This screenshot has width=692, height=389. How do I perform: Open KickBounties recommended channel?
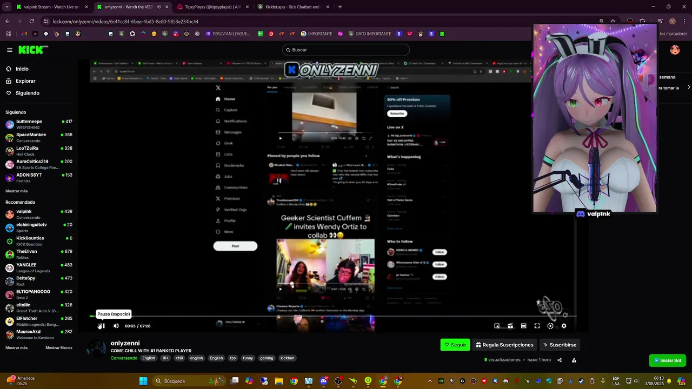(39, 241)
